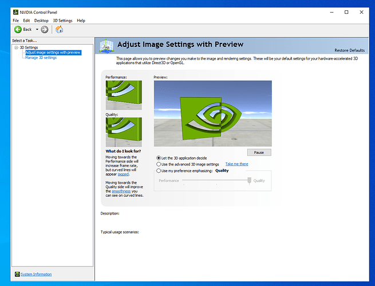Collapse the 3D Settings tree node
375x286 pixels.
click(16, 47)
